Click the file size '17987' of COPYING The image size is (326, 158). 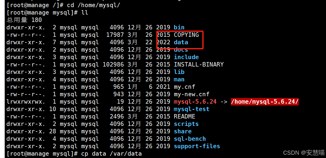click(x=115, y=35)
